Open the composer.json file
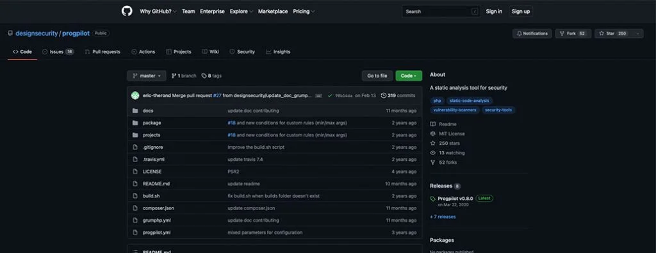Image resolution: width=656 pixels, height=253 pixels. 158,208
